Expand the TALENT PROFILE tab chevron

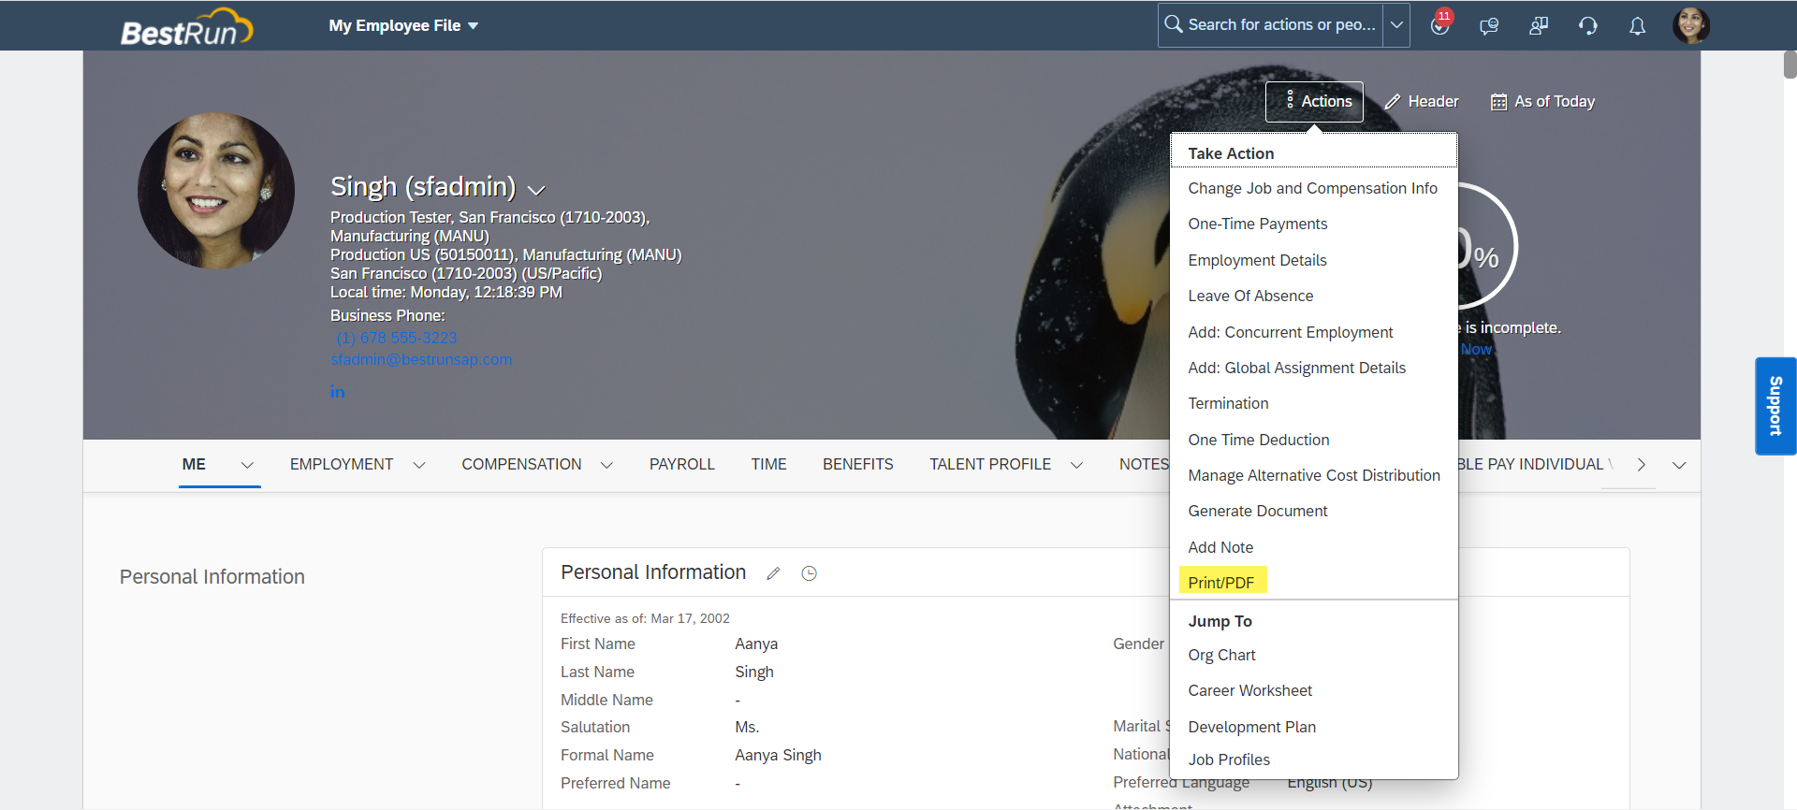click(x=1076, y=465)
